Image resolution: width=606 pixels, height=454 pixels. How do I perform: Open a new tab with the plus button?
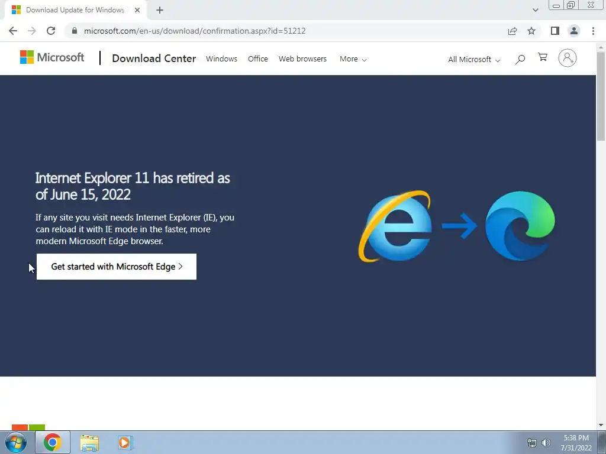point(160,11)
